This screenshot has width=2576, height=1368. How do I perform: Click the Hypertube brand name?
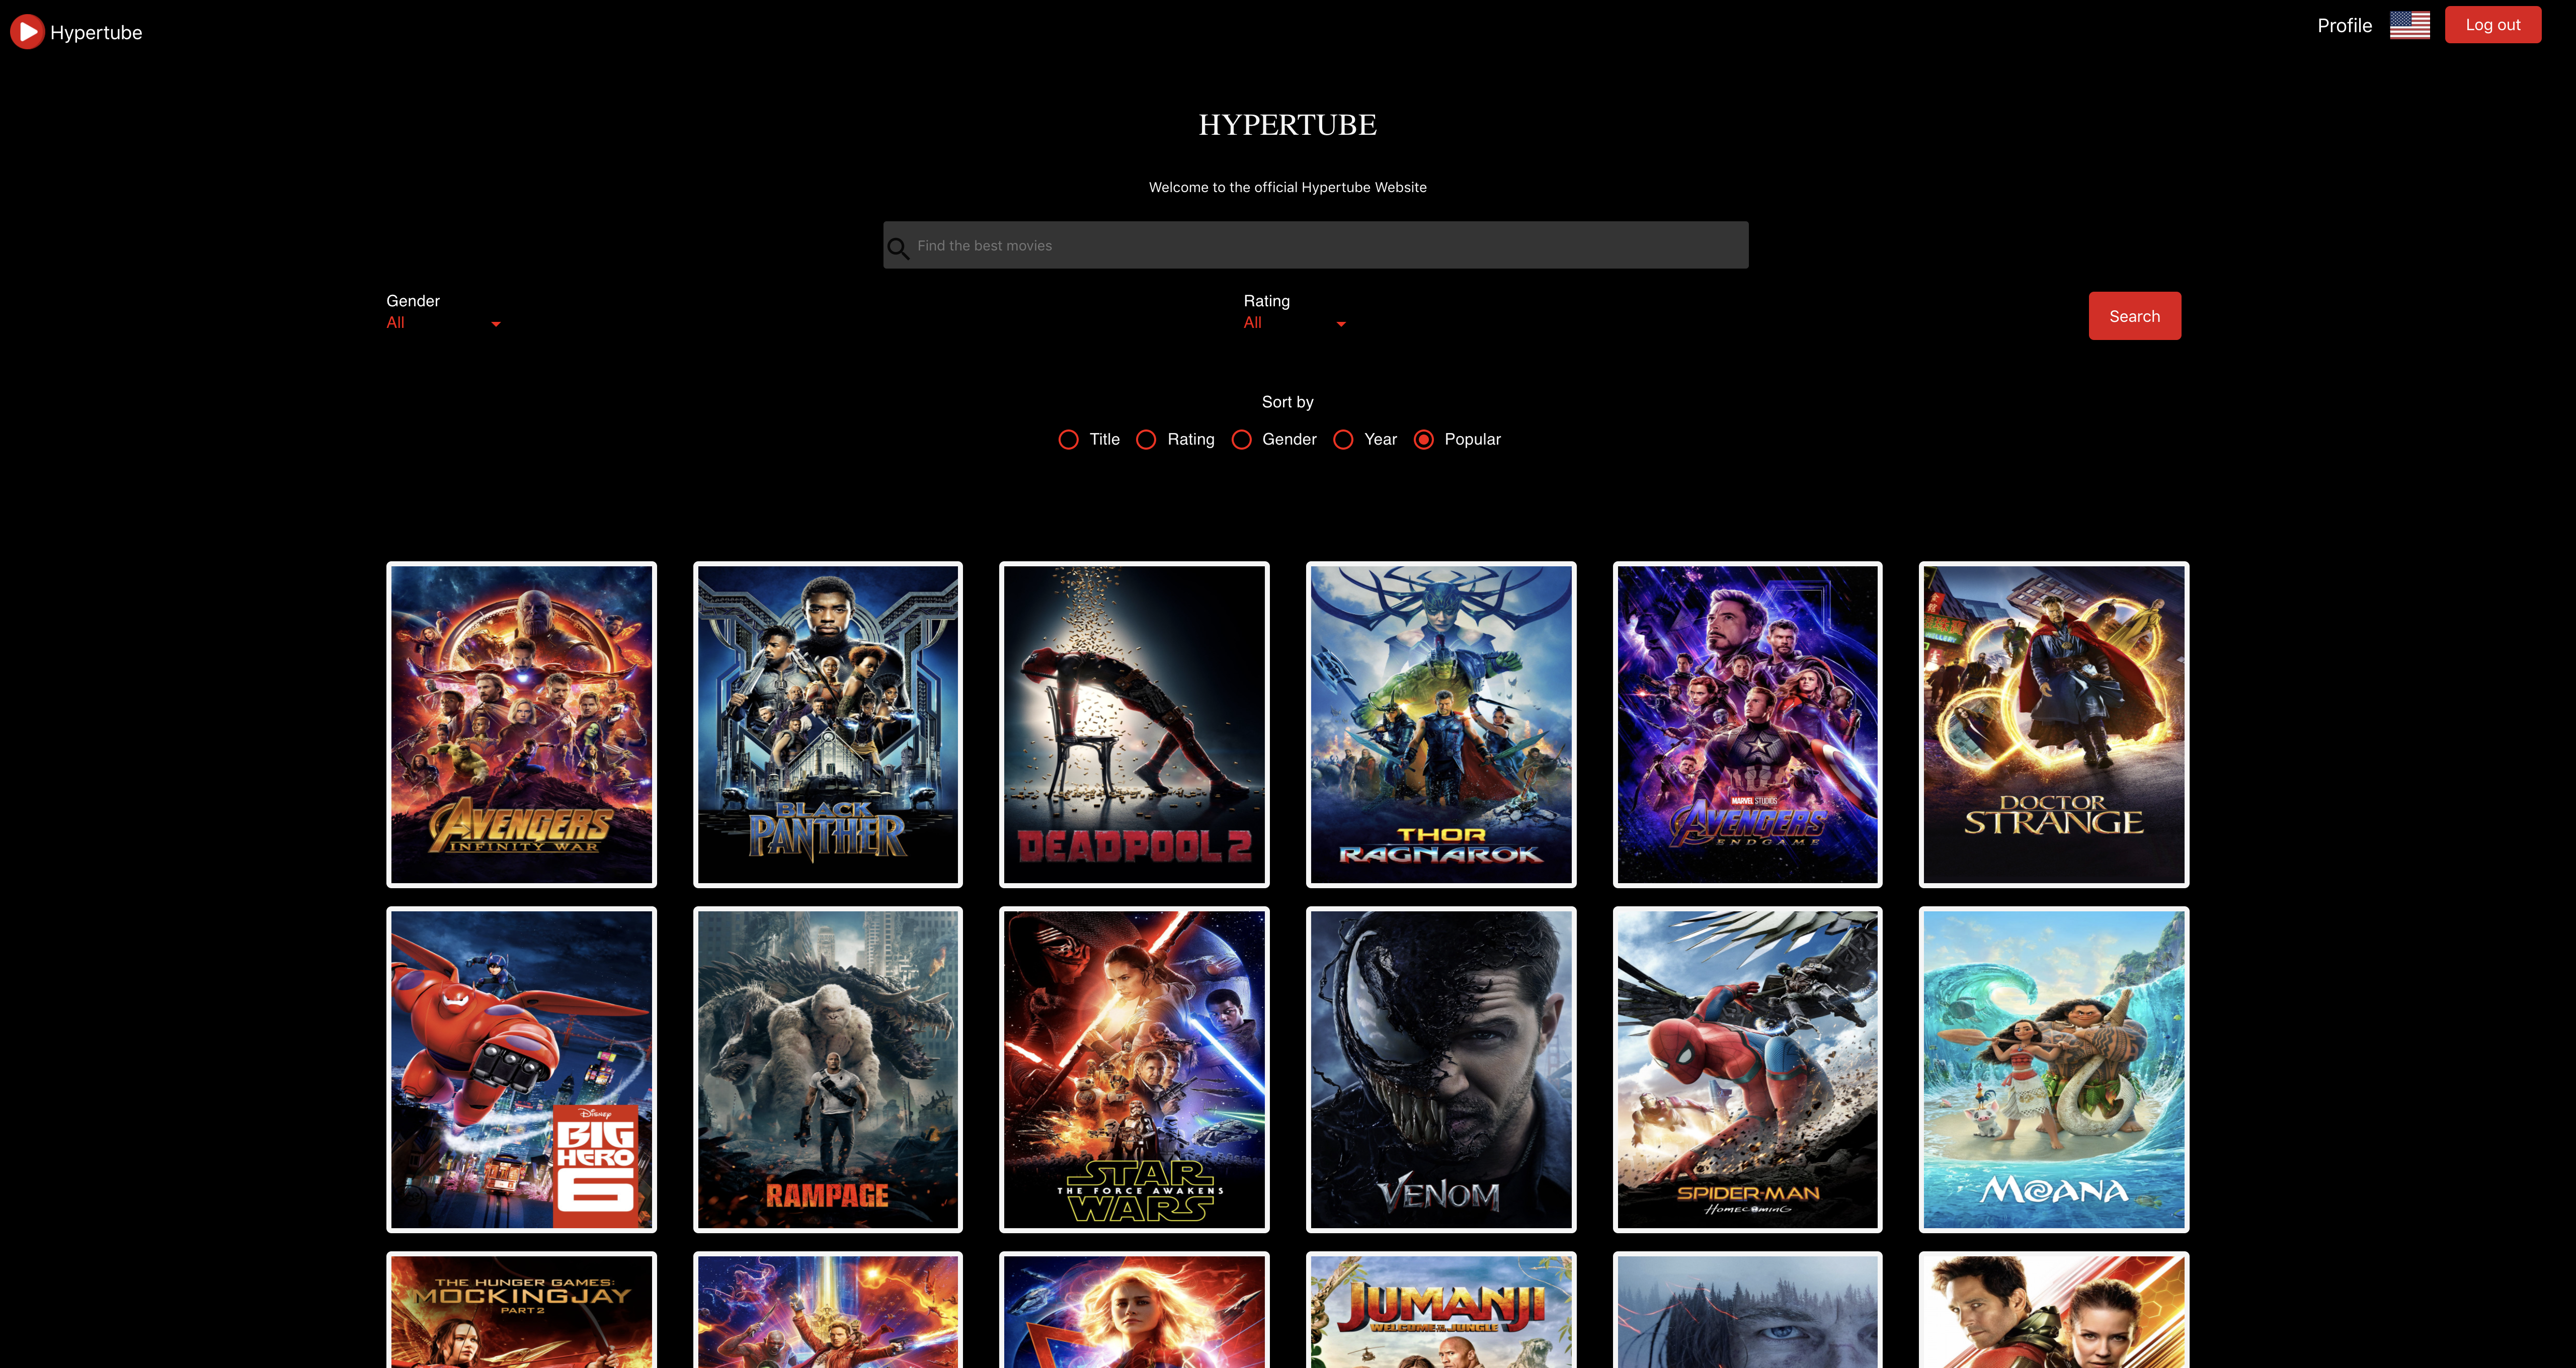[96, 32]
